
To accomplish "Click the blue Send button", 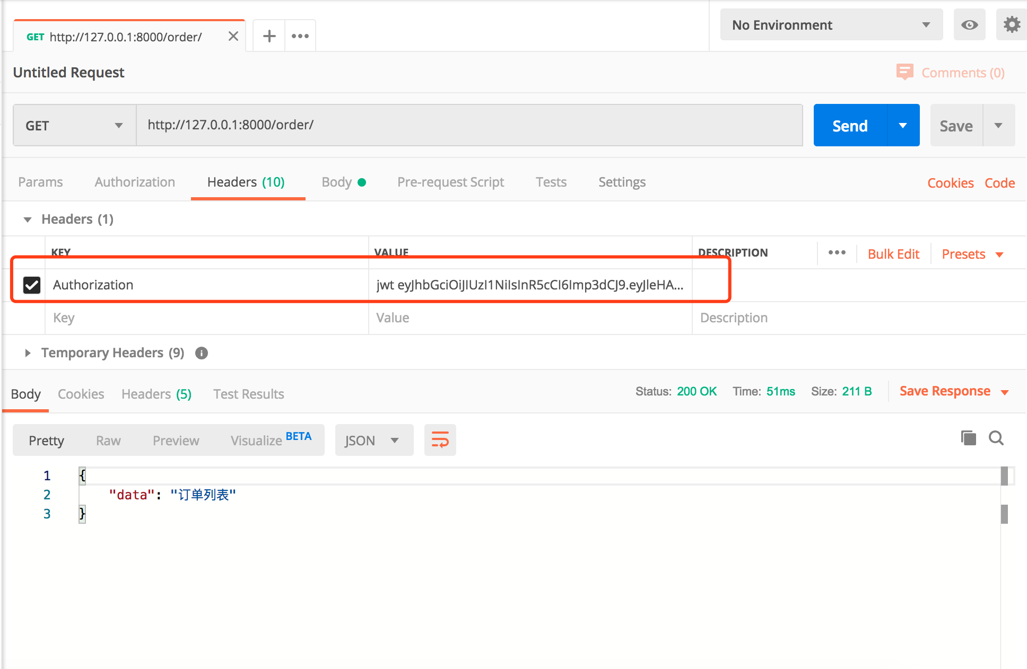I will point(850,126).
